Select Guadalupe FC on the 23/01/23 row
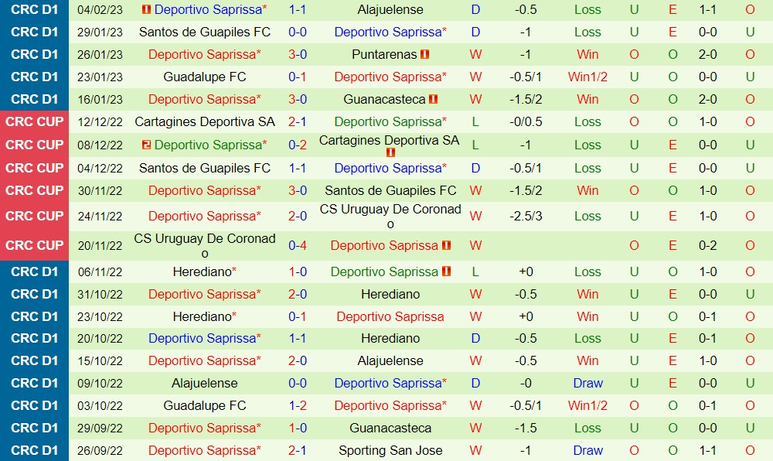 (205, 77)
